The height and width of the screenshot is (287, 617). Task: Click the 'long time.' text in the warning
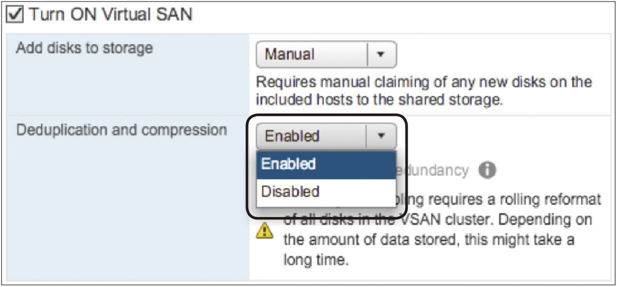(316, 260)
